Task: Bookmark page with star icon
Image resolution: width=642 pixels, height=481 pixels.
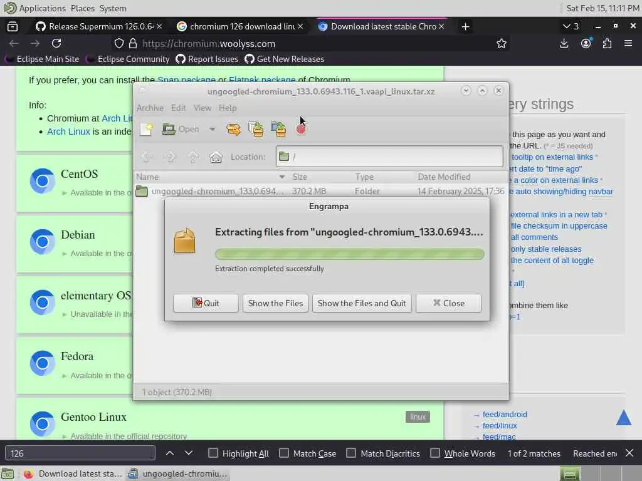Action: (501, 43)
